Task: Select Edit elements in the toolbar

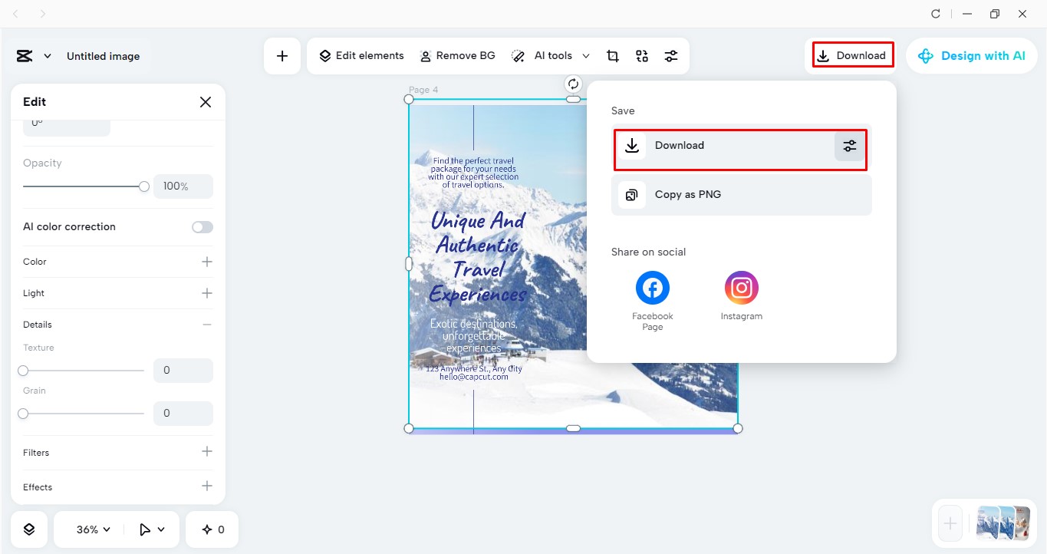Action: pos(361,55)
